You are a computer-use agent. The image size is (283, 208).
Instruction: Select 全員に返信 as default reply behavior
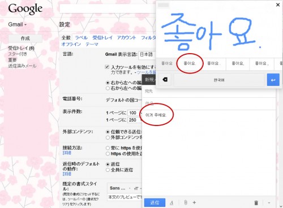pos(108,170)
